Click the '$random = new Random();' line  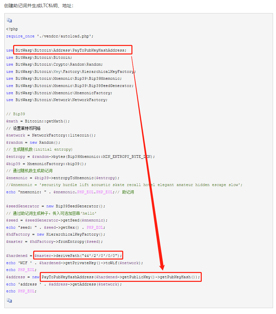(33, 142)
